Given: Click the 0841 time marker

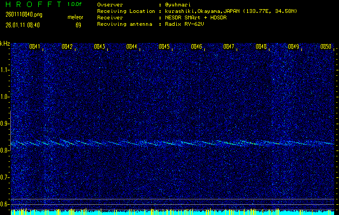Looking at the screenshot, I should 34,47.
